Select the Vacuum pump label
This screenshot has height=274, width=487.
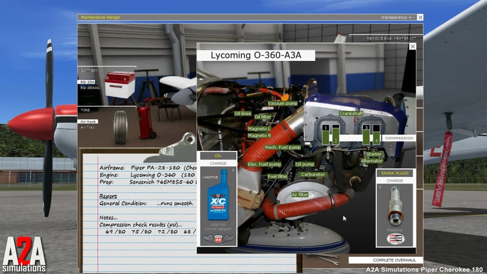tap(282, 103)
